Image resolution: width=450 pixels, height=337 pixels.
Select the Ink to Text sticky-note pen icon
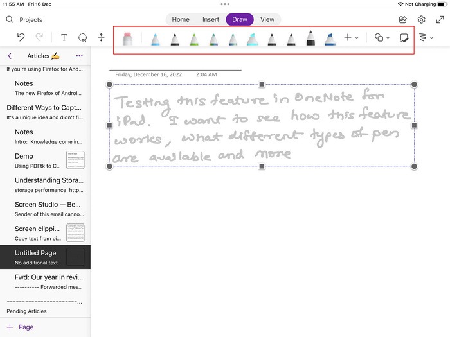404,37
